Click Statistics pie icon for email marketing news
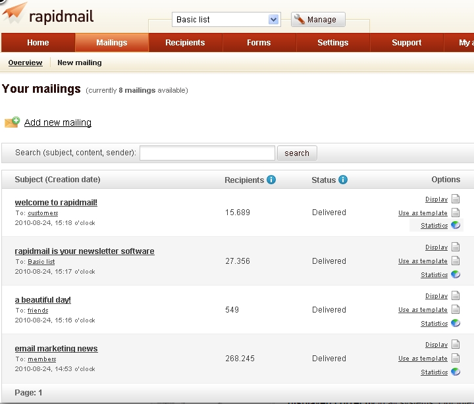 (x=456, y=372)
